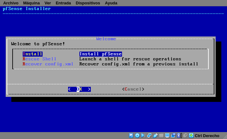
Task: Click the display monitor status icon
Action: [x=167, y=136]
